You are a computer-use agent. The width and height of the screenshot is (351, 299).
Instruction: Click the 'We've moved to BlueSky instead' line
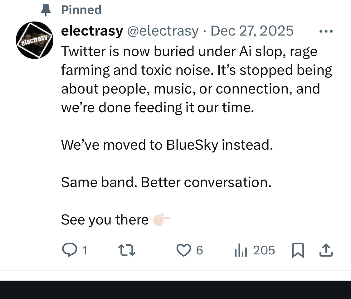167,145
